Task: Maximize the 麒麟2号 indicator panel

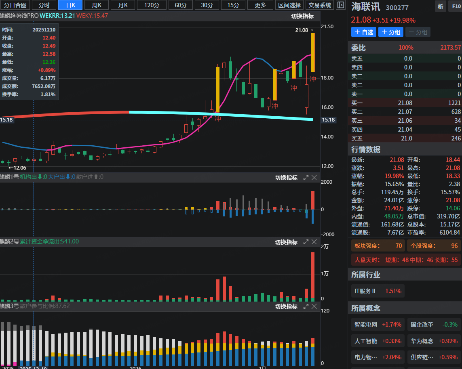Action: coord(306,242)
